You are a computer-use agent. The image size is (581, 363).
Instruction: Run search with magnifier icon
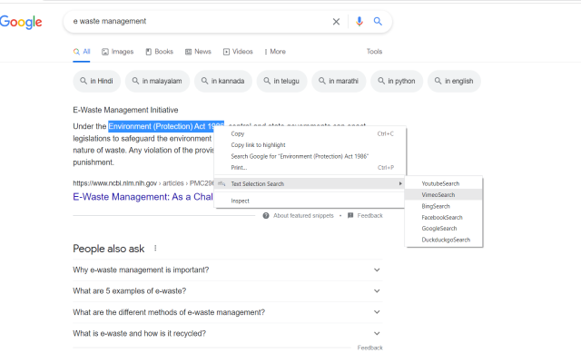pyautogui.click(x=378, y=21)
